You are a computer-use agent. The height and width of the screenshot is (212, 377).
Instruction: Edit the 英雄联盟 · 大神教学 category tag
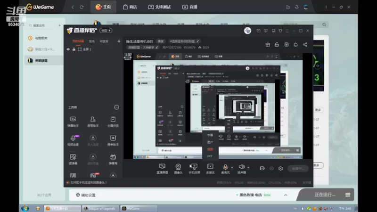coord(143,48)
